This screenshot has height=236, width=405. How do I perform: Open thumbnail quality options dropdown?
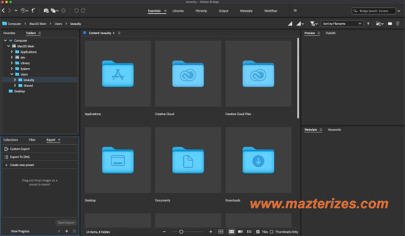click(x=300, y=24)
